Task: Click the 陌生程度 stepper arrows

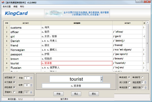Action: point(145,82)
